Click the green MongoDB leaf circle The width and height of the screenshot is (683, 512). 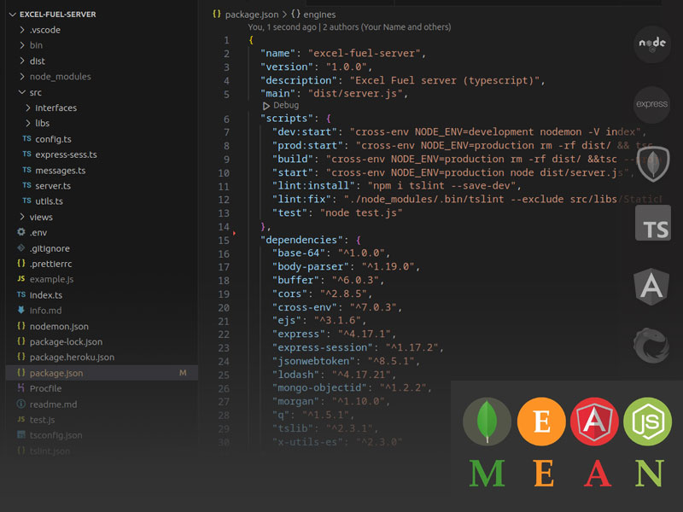487,422
